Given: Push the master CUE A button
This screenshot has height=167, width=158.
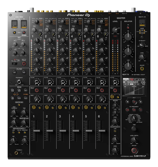Looking at the screenshot, I should [x=112, y=97].
